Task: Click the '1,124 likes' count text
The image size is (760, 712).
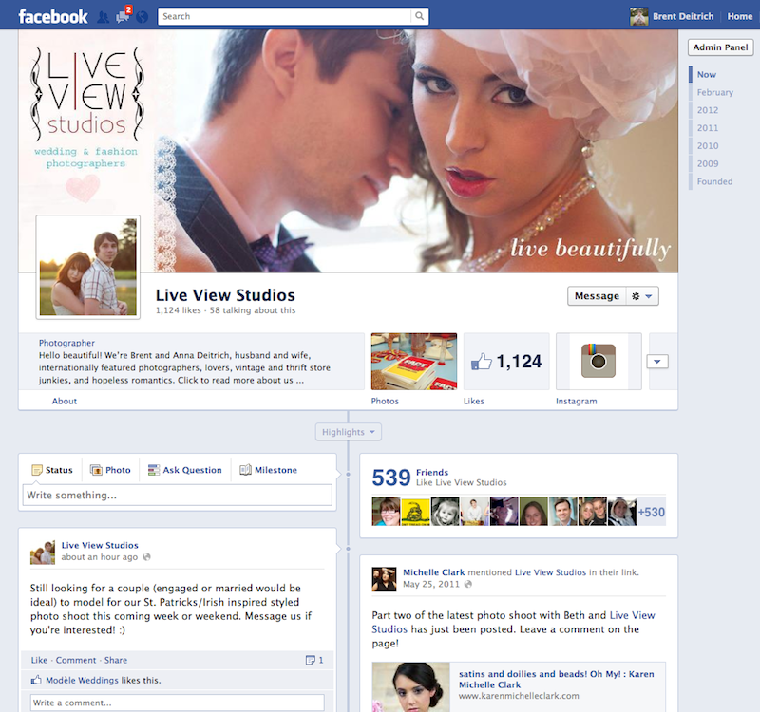Action: (x=178, y=310)
